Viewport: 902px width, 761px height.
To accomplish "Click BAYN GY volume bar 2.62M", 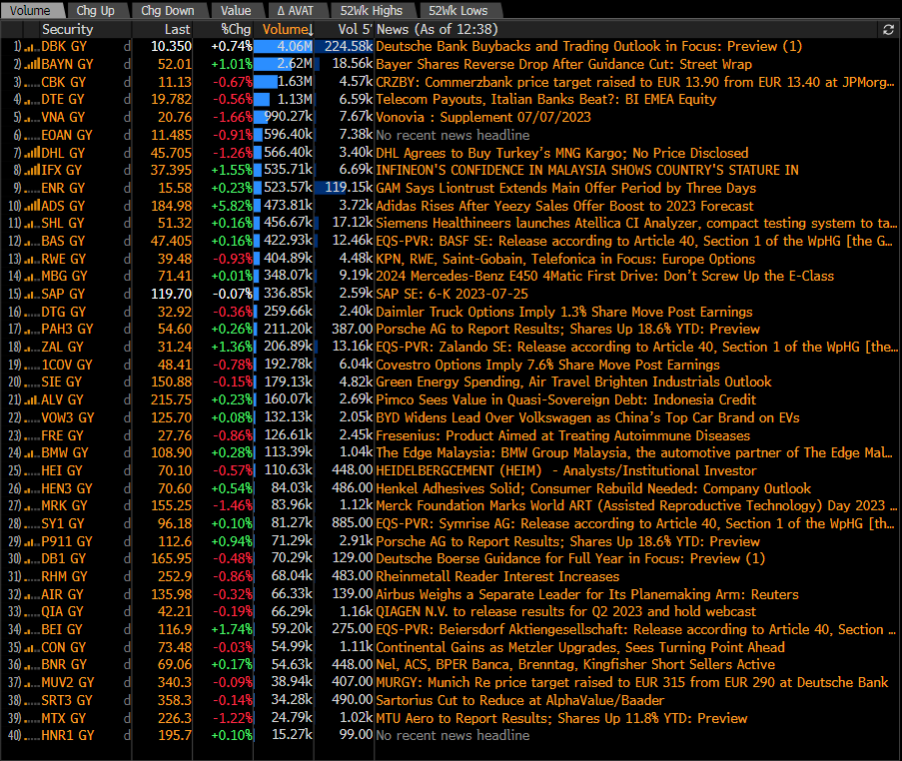I will click(x=284, y=65).
